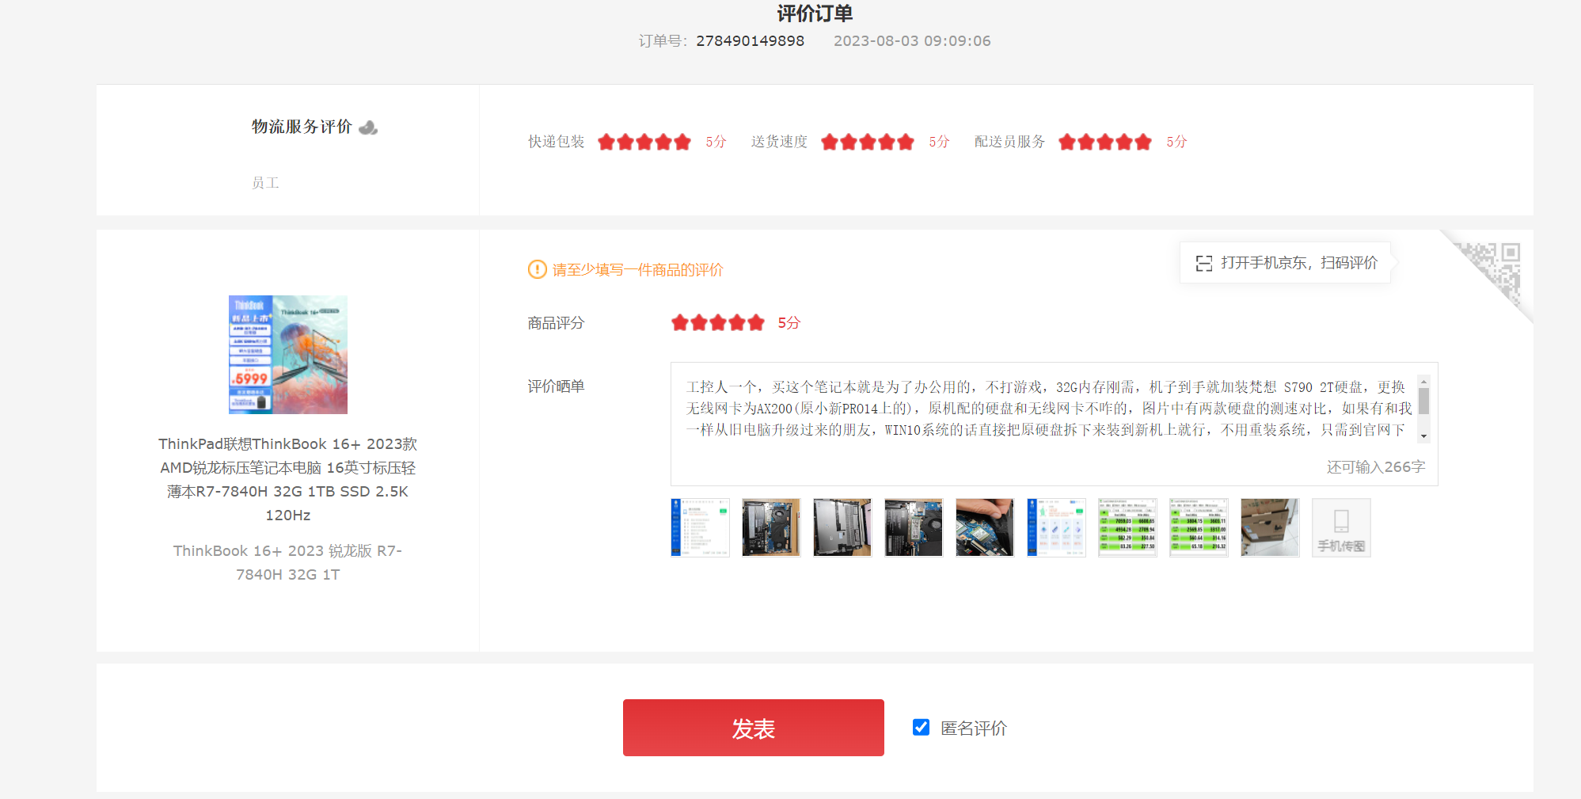Click the 发表 publish button
1581x799 pixels.
(x=753, y=728)
